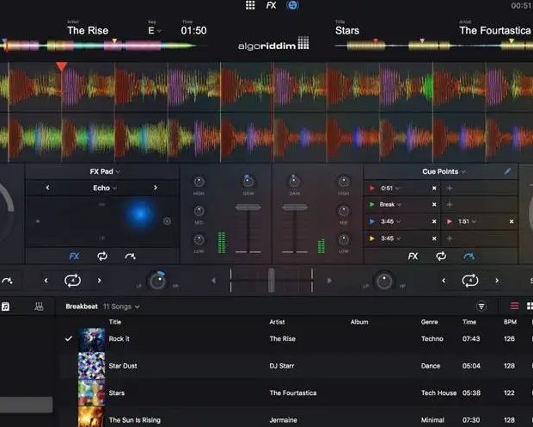Toggle the right deck 4-beat loop button
The image size is (533, 427).
(470, 281)
